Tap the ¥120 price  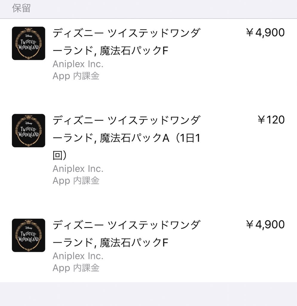click(271, 120)
